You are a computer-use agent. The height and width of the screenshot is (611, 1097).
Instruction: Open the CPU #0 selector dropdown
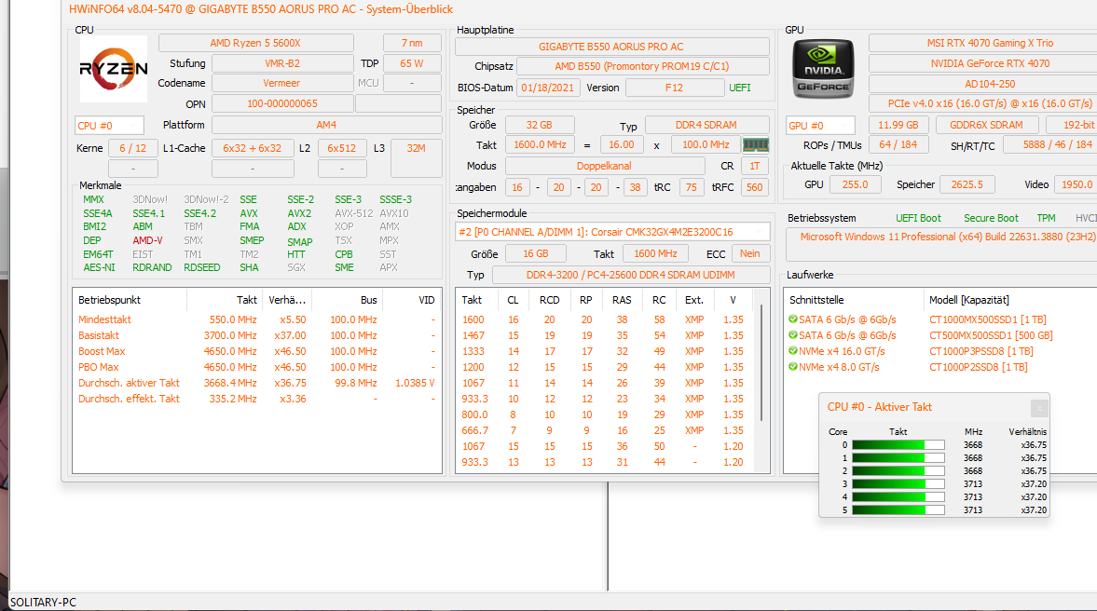pyautogui.click(x=109, y=126)
